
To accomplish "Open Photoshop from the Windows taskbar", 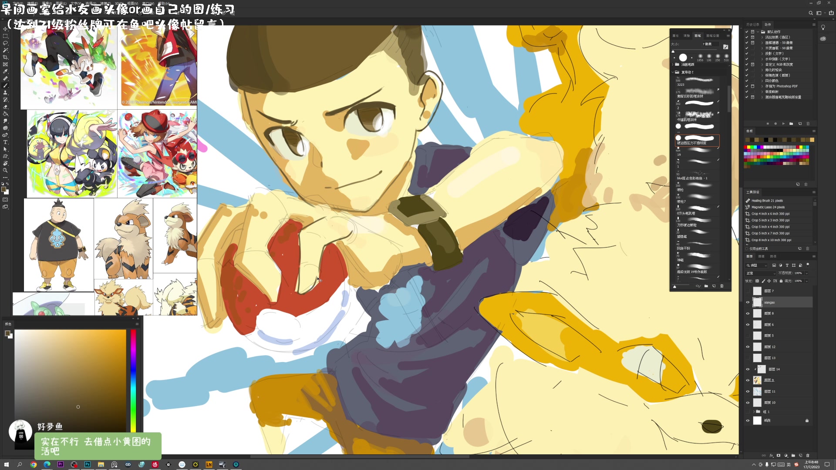I will (88, 464).
